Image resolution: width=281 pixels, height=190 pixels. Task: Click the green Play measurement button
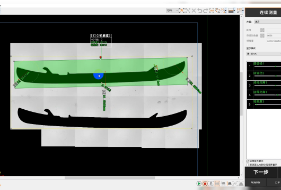(199, 183)
